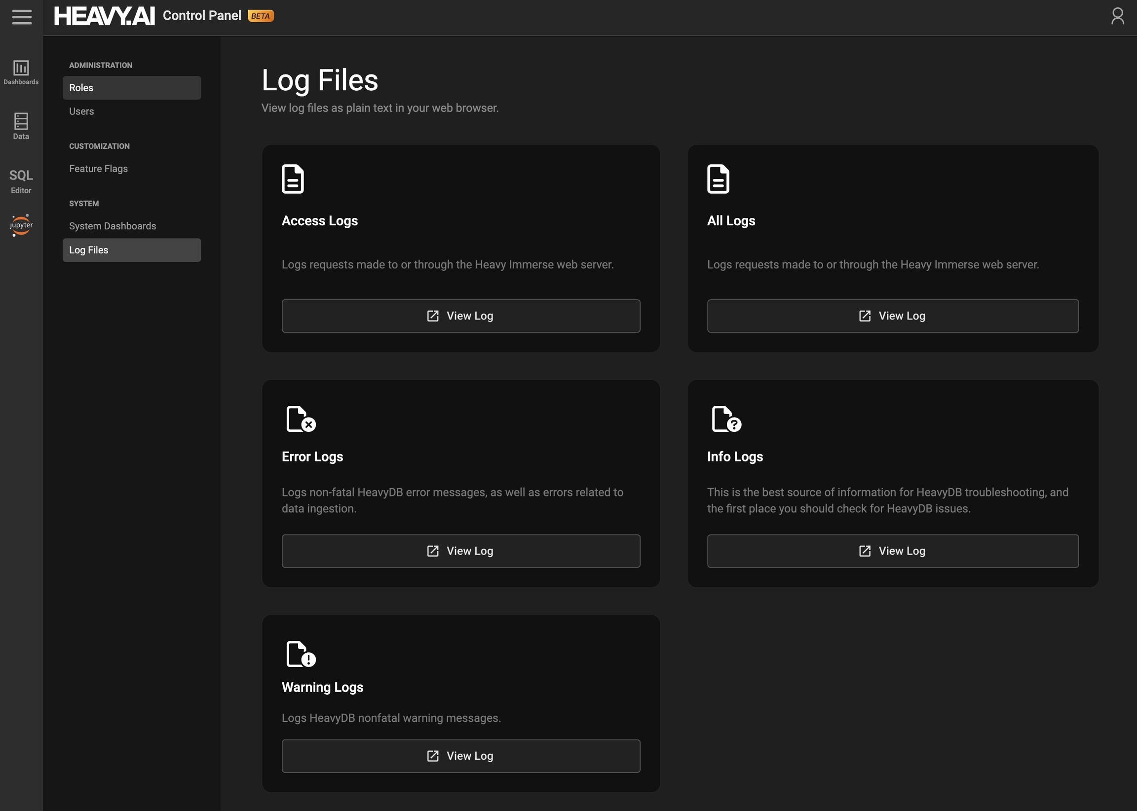Open the hamburger menu icon
Image resolution: width=1137 pixels, height=811 pixels.
(x=22, y=17)
